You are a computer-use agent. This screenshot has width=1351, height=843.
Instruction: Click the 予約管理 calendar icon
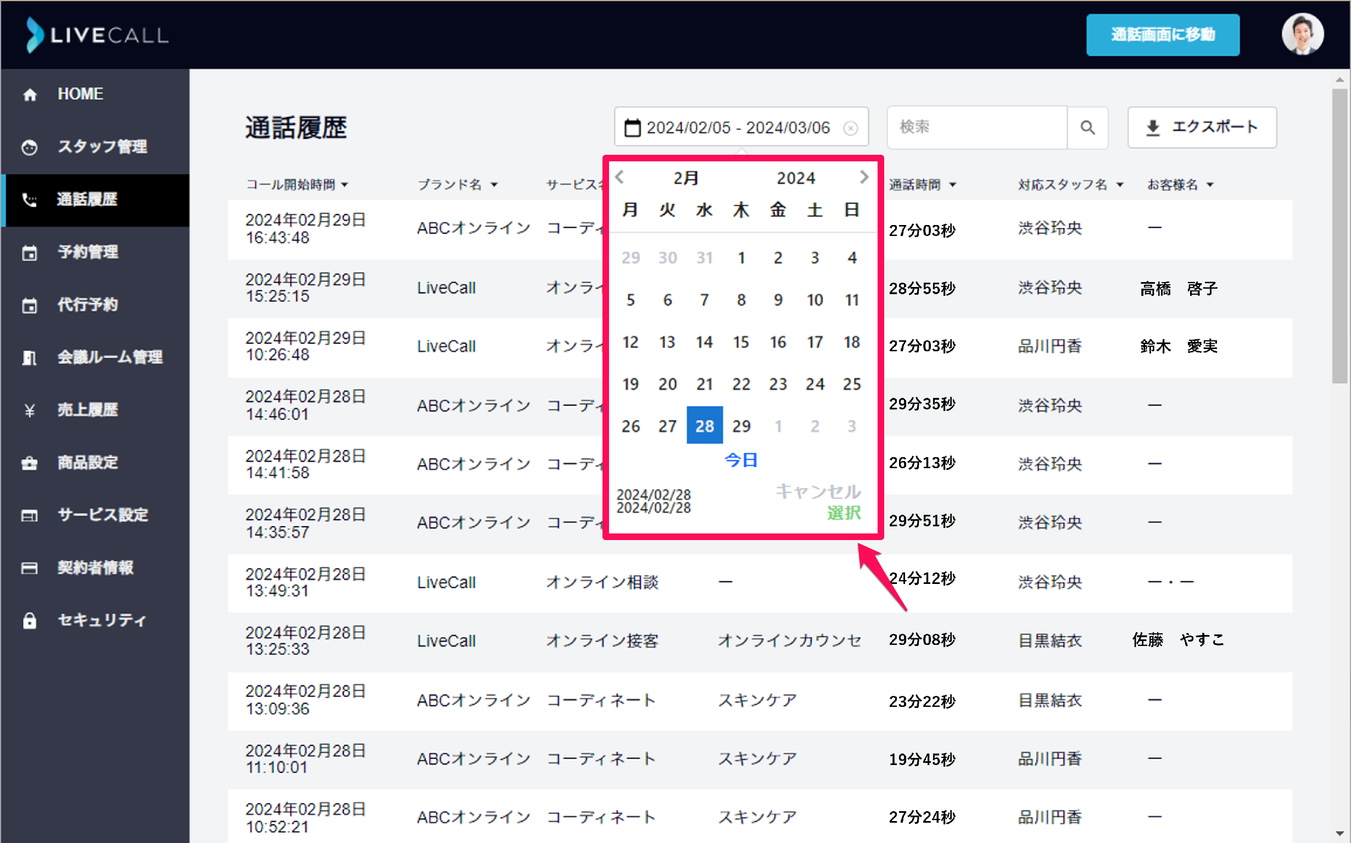[30, 252]
